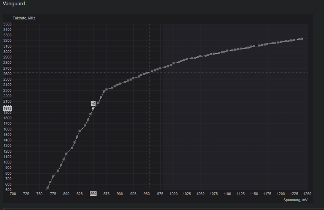Select the highlighted curve point at 850 mV
The height and width of the screenshot is (210, 324).
coord(93,108)
